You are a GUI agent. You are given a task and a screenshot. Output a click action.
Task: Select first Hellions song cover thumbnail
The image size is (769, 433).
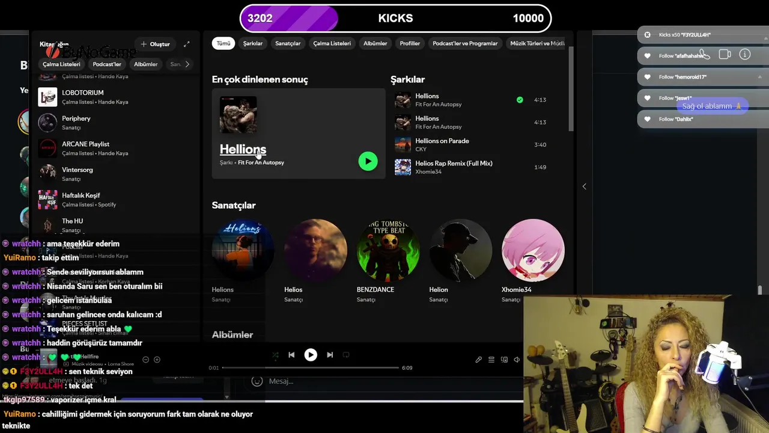coord(403,100)
